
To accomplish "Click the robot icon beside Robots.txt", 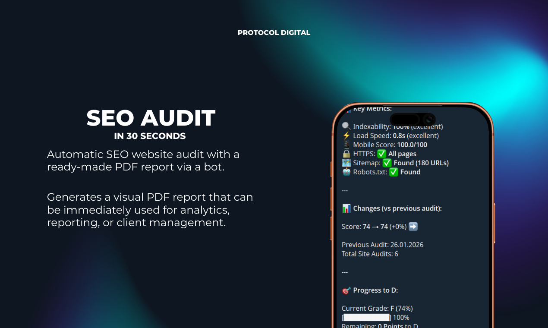I will 346,172.
